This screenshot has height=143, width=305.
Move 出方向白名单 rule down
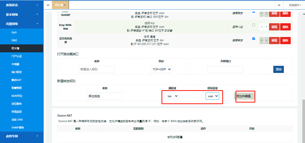point(266,40)
